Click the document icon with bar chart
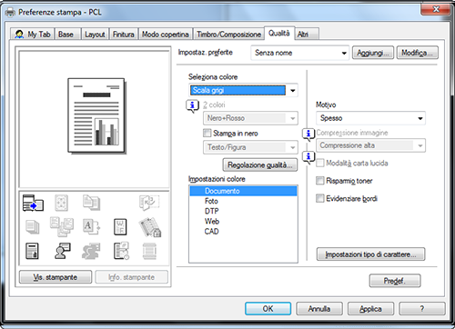 pos(32,251)
